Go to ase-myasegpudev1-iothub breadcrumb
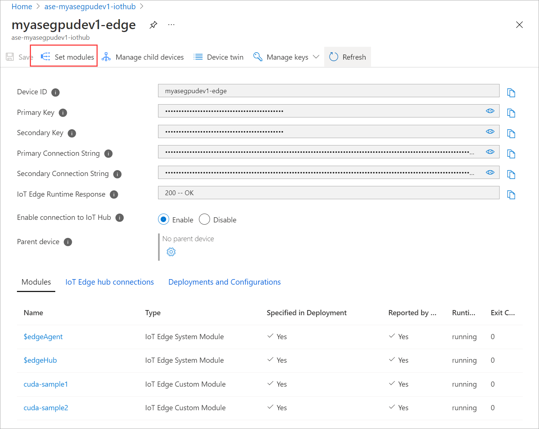539x429 pixels. tap(90, 7)
